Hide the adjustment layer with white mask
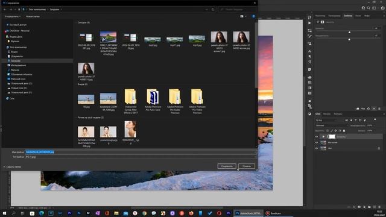Screen dimensions: 386x217 pos(317,137)
